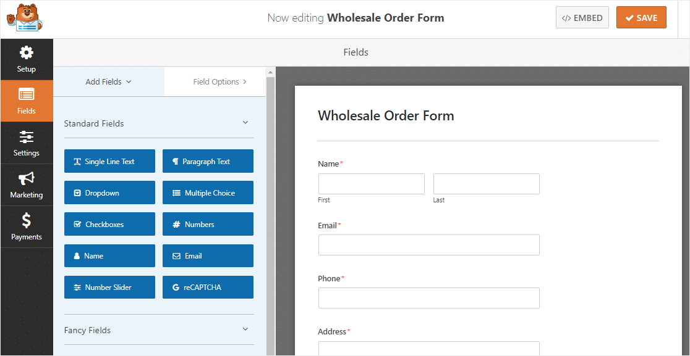Select the Fields sidebar icon

tap(27, 95)
